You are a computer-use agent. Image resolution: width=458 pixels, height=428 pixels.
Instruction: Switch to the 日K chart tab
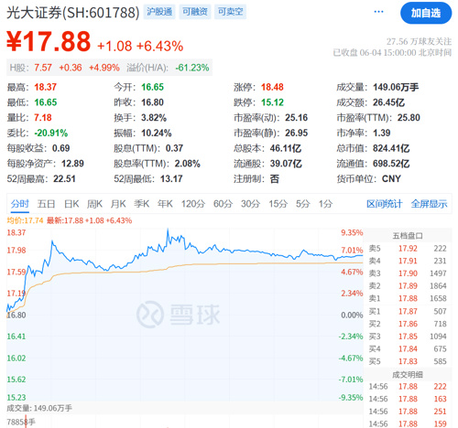click(x=71, y=204)
